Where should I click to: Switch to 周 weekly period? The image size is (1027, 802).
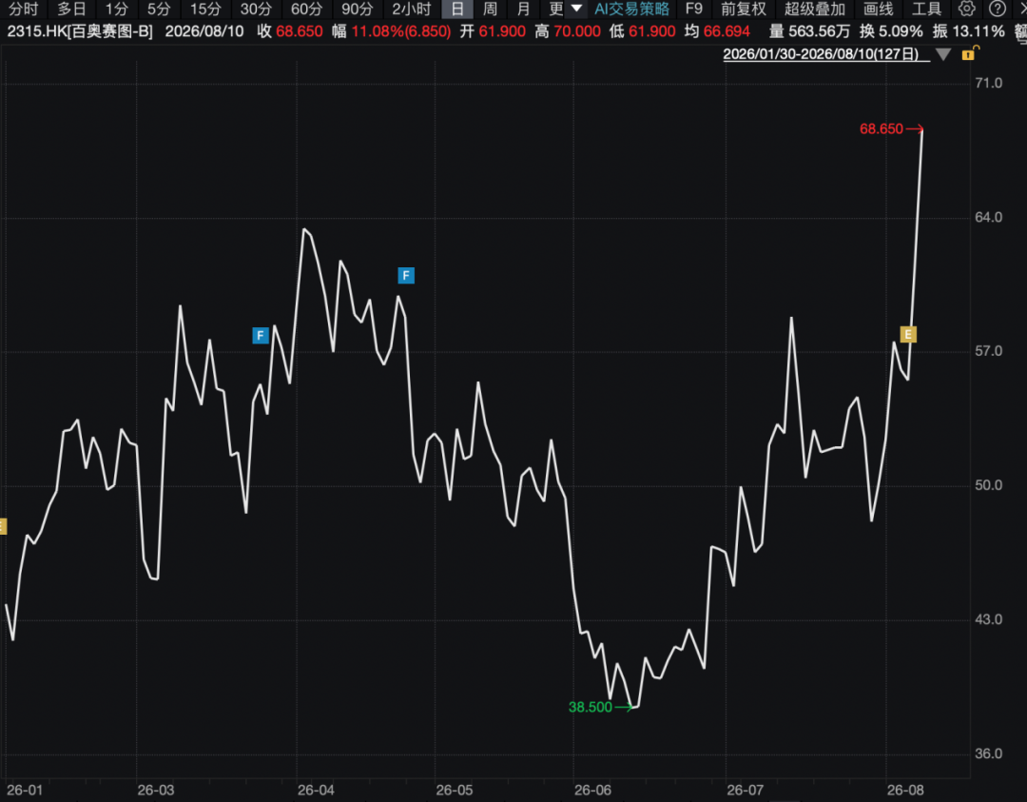pyautogui.click(x=490, y=10)
